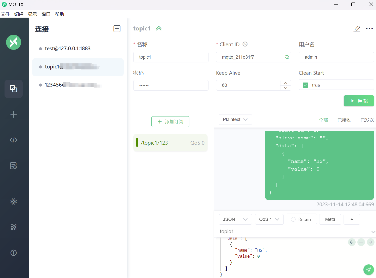Screen dimensions: 376x278
Task: Click the minus payload history icon
Action: point(361,242)
